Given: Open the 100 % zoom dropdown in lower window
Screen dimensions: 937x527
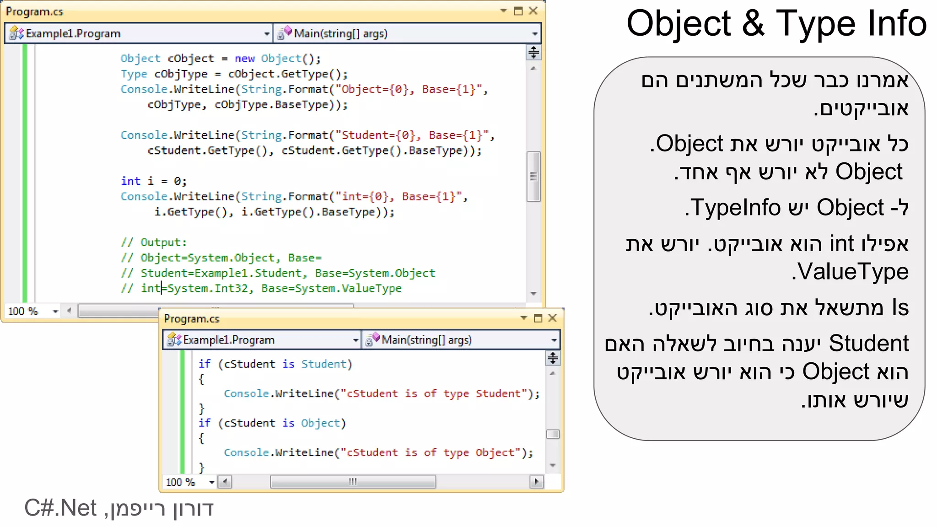Looking at the screenshot, I should [212, 482].
